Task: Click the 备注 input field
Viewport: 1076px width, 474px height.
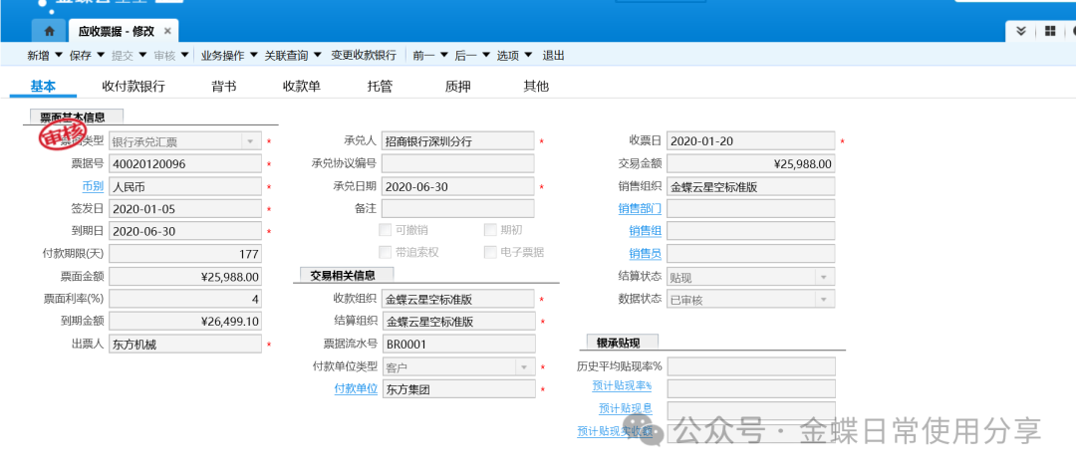Action: click(457, 208)
